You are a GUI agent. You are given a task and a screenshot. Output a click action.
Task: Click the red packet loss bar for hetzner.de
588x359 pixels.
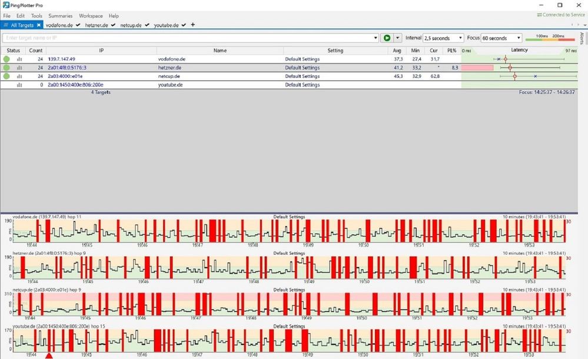(477, 68)
